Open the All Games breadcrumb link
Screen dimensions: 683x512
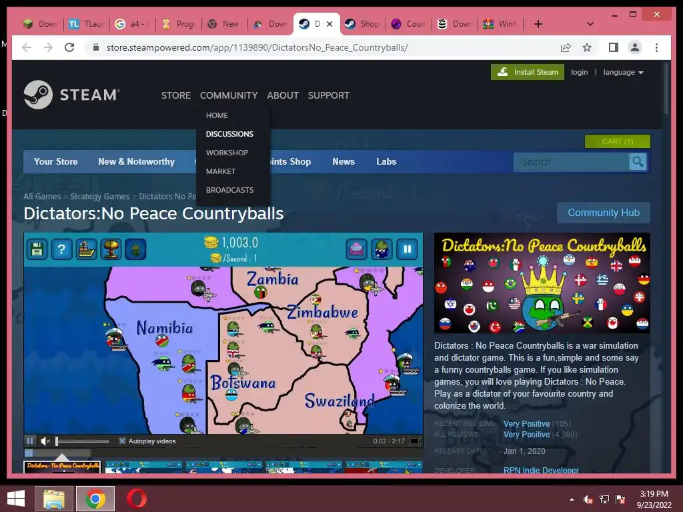point(42,197)
